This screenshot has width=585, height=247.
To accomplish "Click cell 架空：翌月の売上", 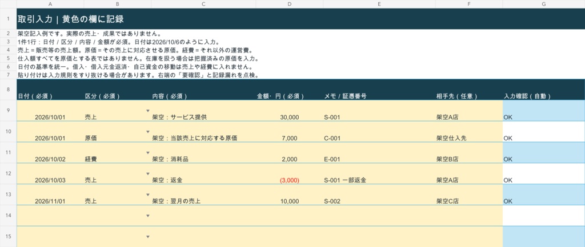I will [x=203, y=195].
